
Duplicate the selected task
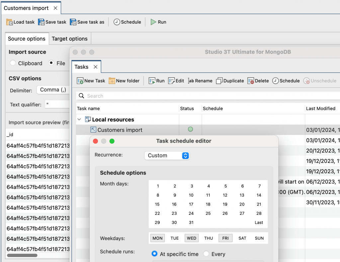230,80
